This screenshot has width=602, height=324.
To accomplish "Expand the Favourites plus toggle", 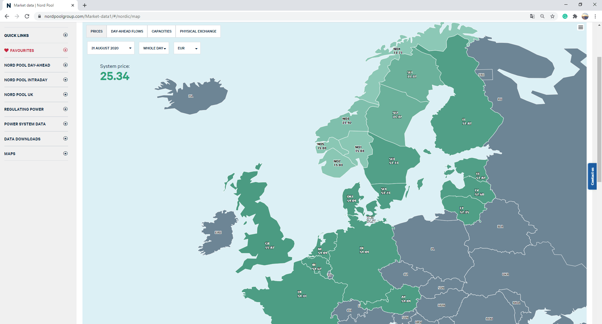I will coord(65,50).
